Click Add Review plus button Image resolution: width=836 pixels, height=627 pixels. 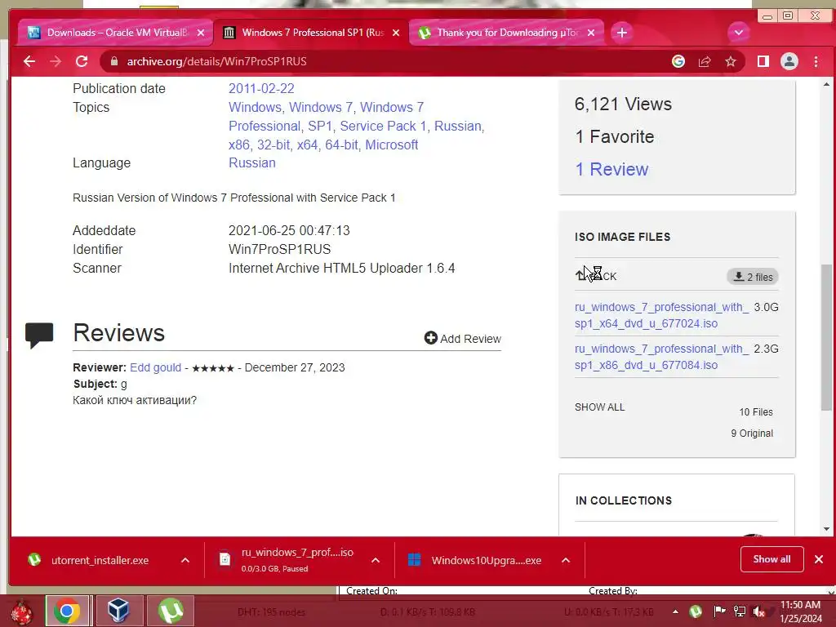pos(462,339)
